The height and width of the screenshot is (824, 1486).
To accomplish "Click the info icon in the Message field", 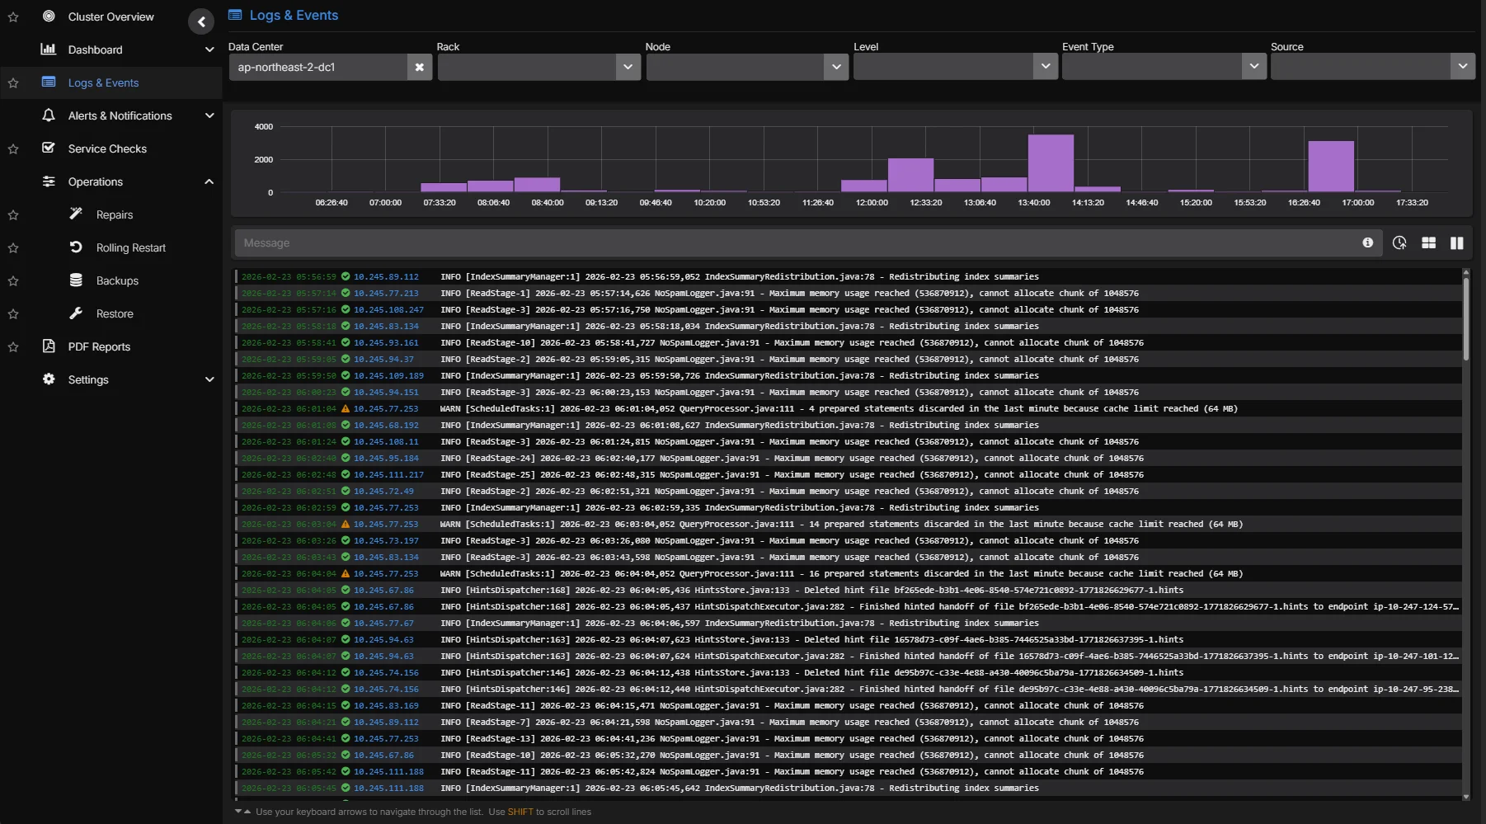I will point(1367,242).
